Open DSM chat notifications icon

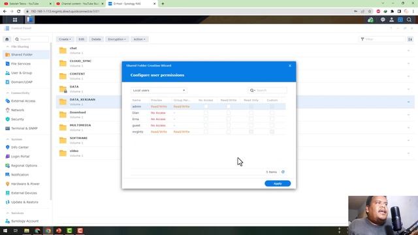(x=383, y=20)
